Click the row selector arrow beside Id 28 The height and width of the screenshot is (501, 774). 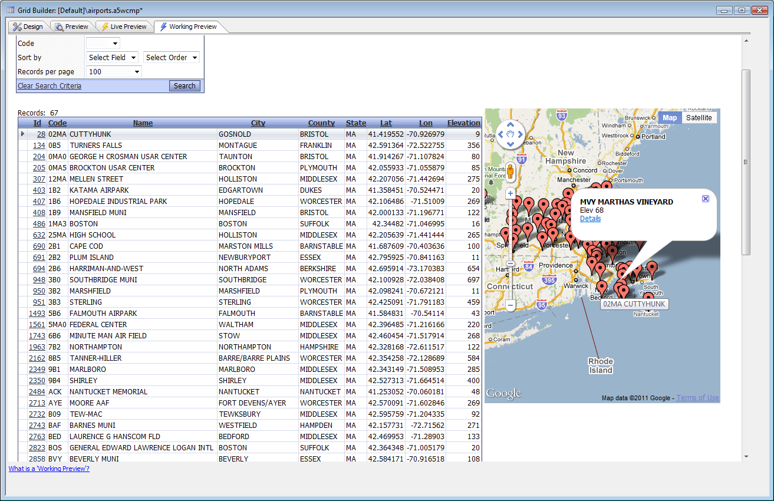click(23, 134)
